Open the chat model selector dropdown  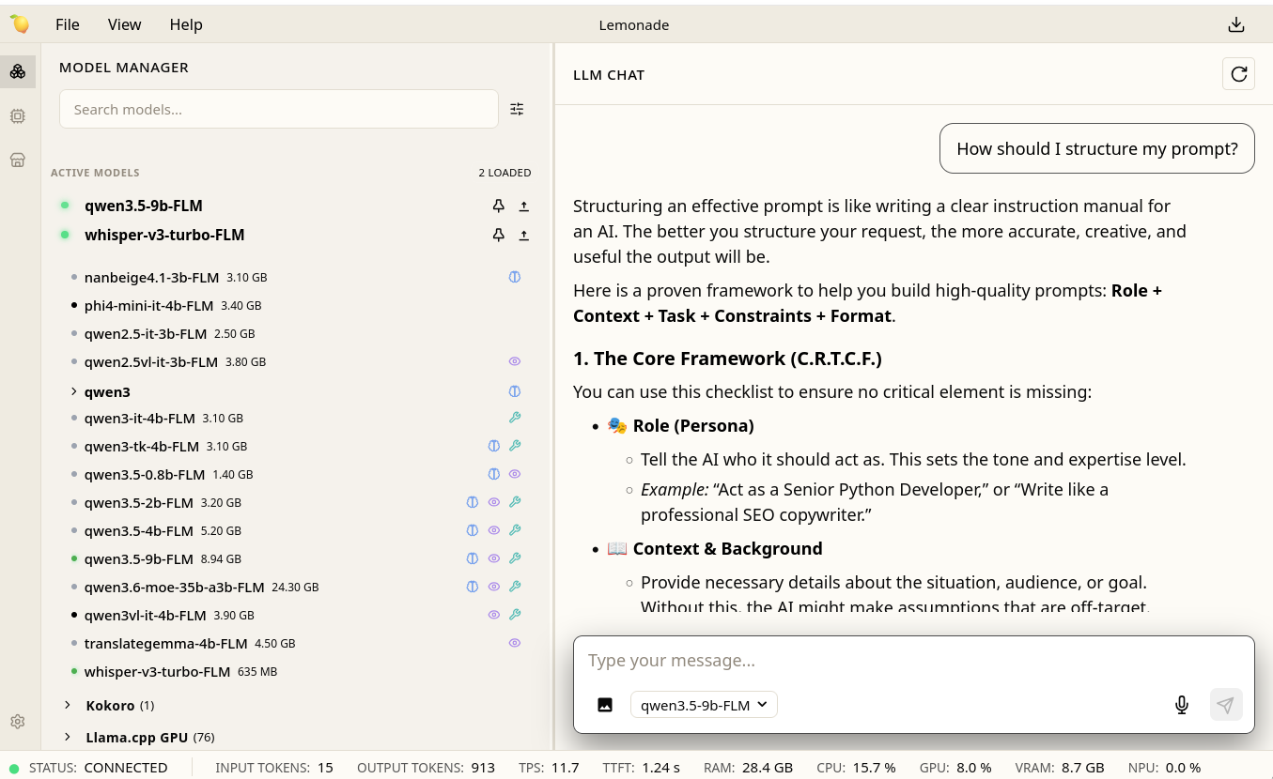(x=704, y=705)
